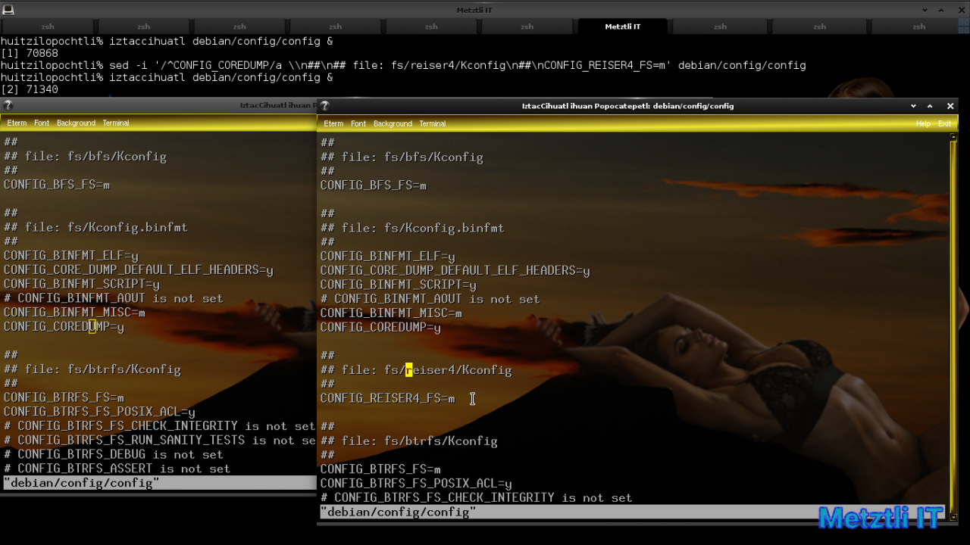Click the '[2] 71340' job line
Viewport: 970px width, 545px height.
coord(30,89)
